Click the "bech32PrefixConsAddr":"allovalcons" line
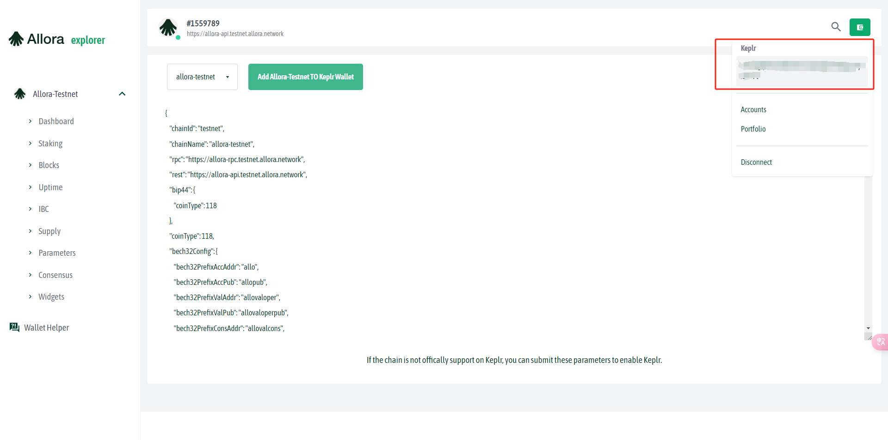This screenshot has width=888, height=440. (229, 328)
